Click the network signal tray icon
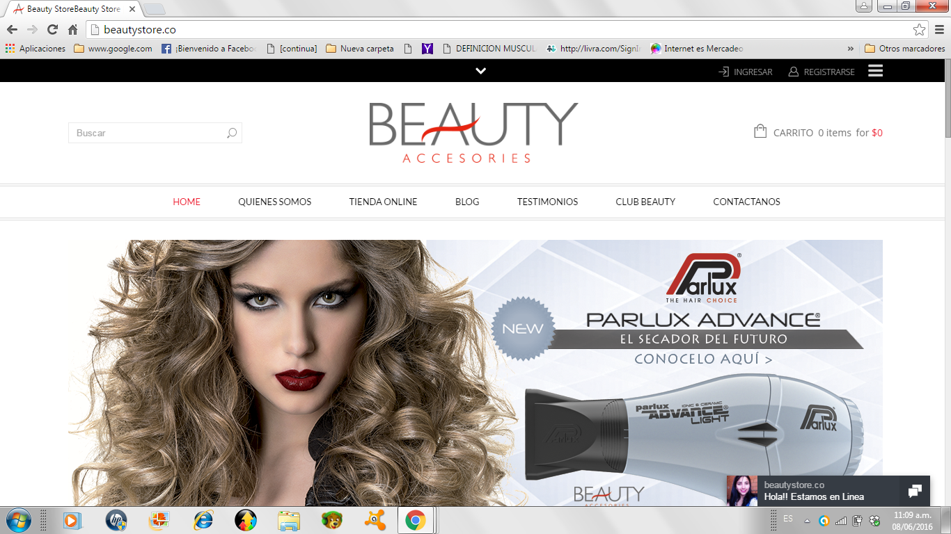Screen dimensions: 951x534 click(x=841, y=520)
